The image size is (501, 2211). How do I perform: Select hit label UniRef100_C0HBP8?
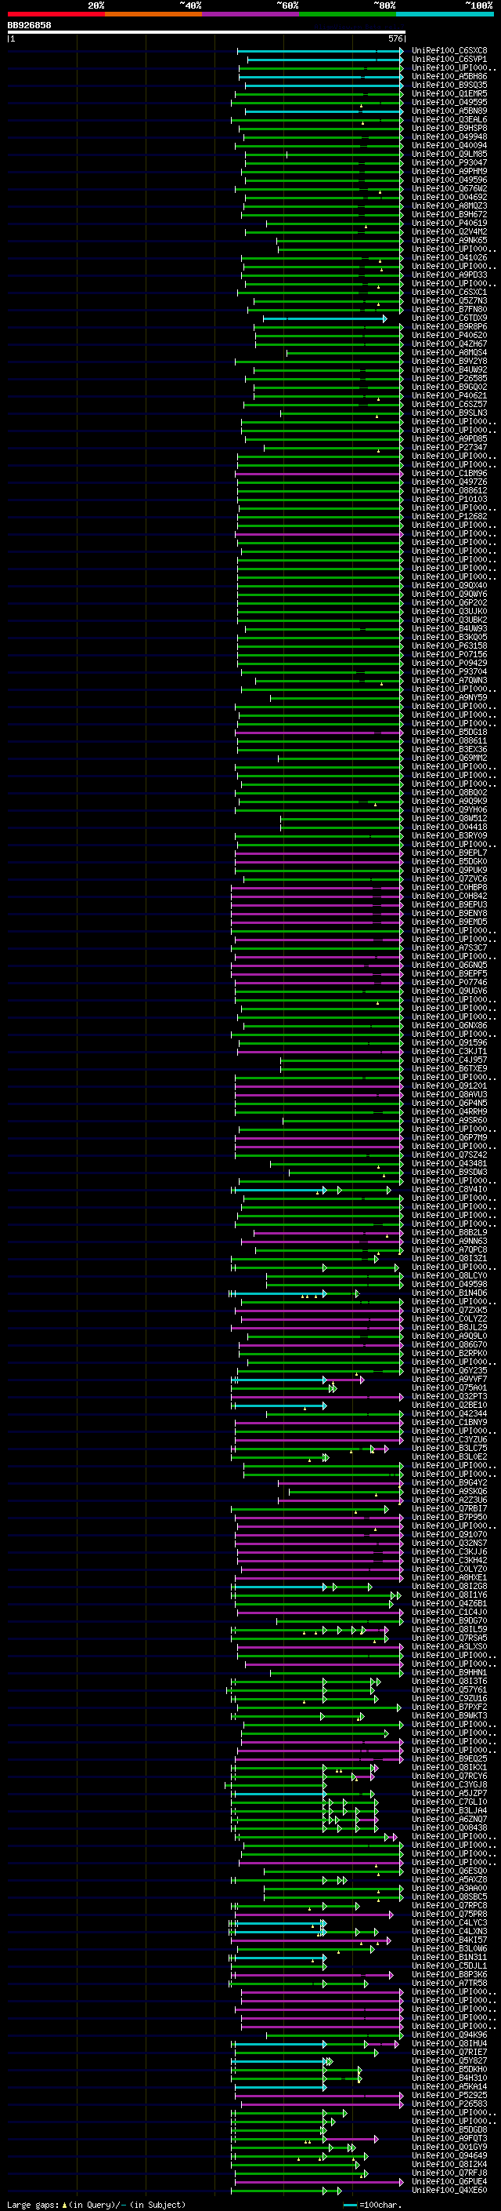[x=449, y=888]
